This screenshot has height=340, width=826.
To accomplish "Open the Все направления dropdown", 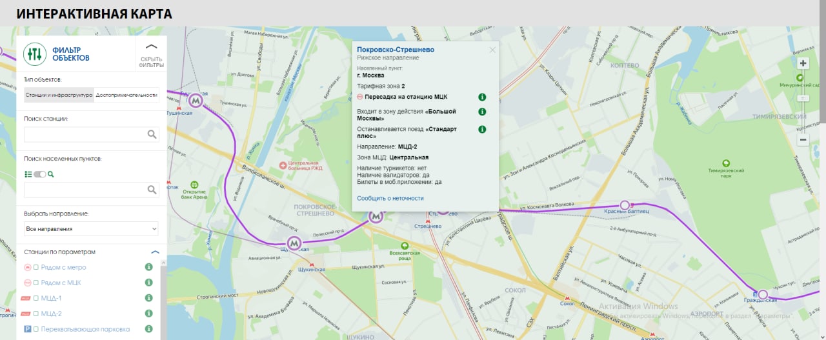I will (x=91, y=228).
